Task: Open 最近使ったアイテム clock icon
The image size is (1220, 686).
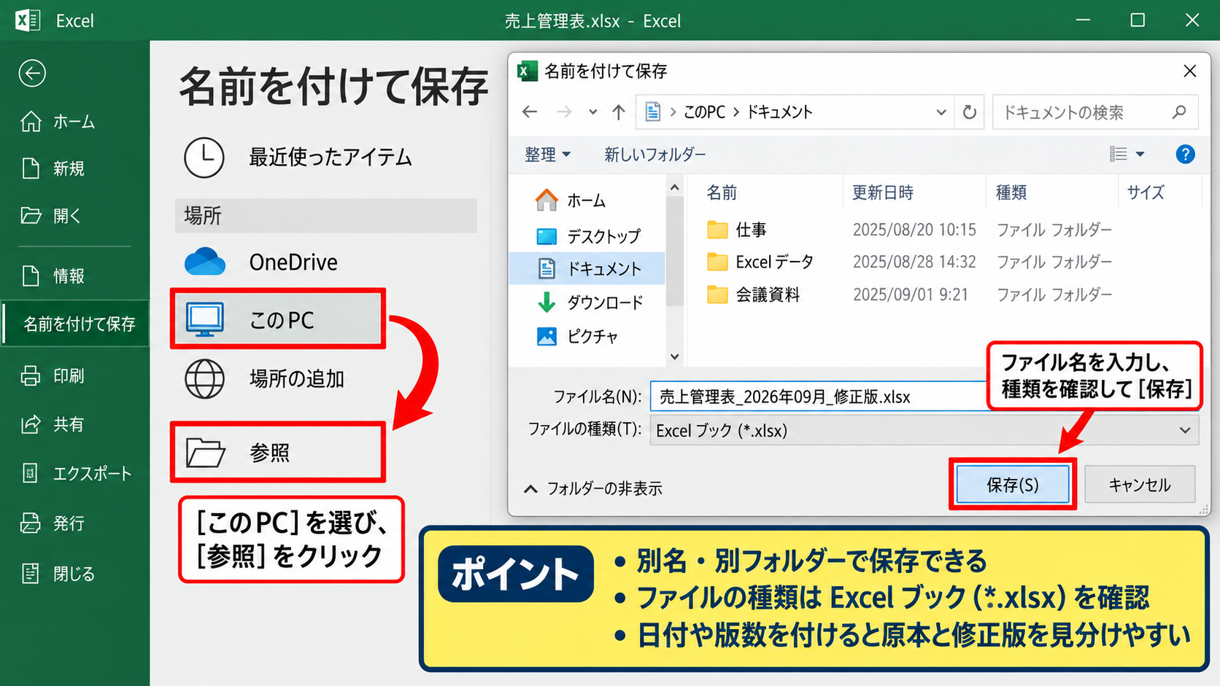Action: [x=204, y=157]
